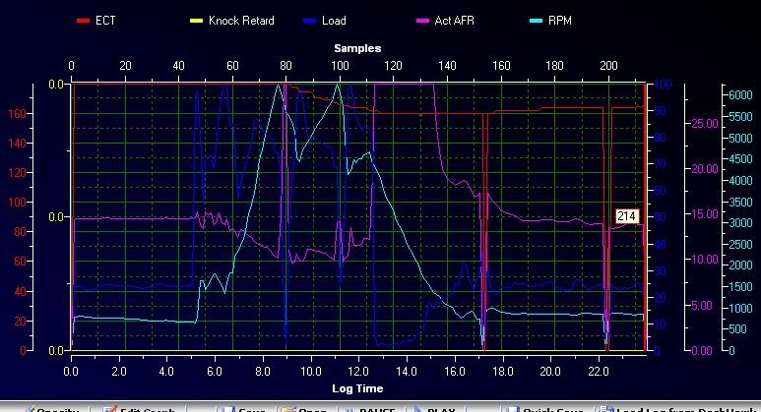Click the 214 sample marker label
The width and height of the screenshot is (761, 412).
point(627,215)
